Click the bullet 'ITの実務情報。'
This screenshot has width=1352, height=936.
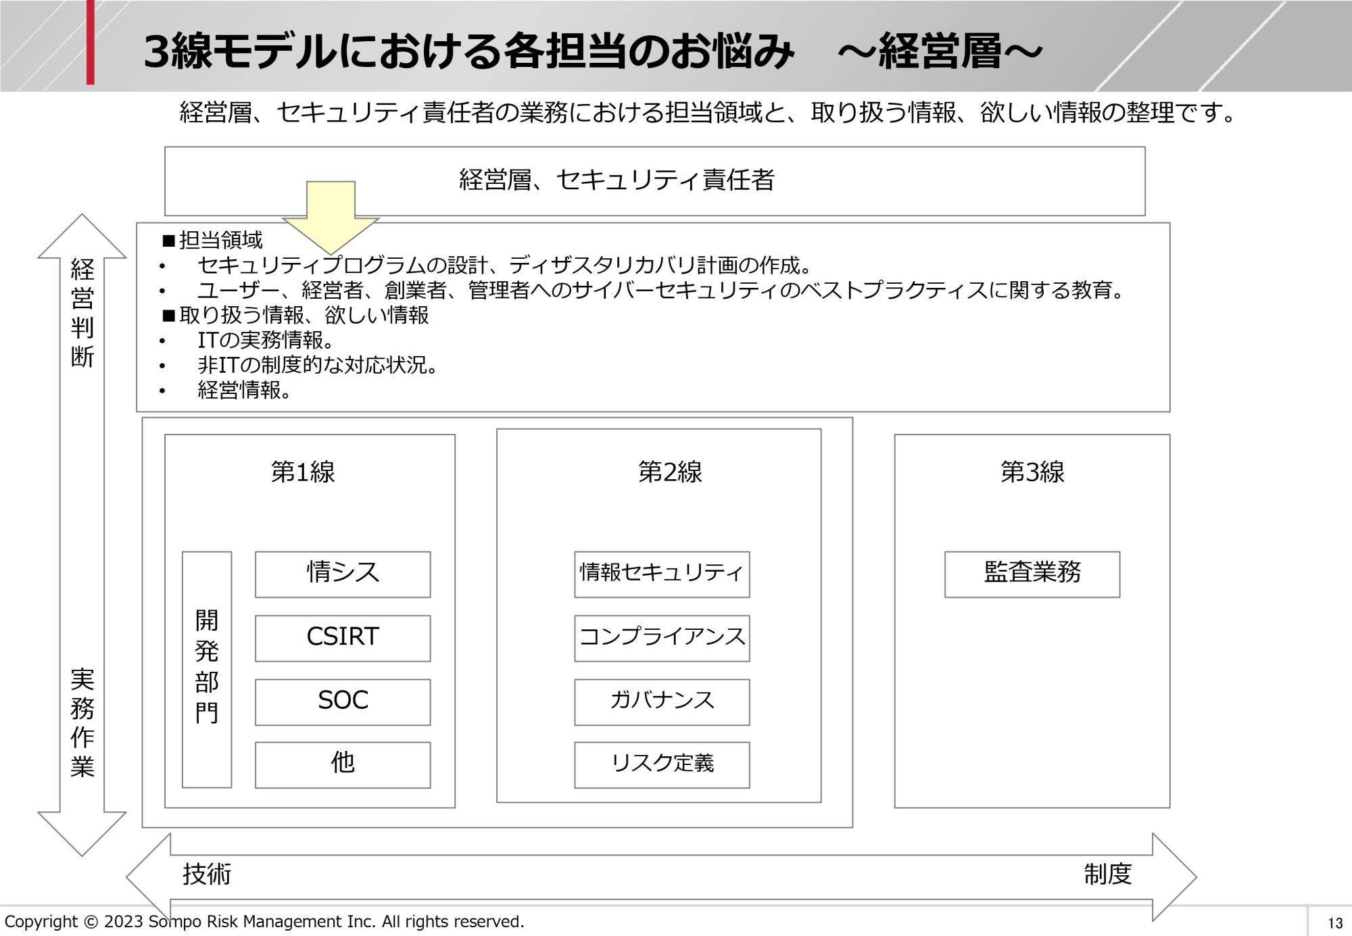[x=266, y=340]
